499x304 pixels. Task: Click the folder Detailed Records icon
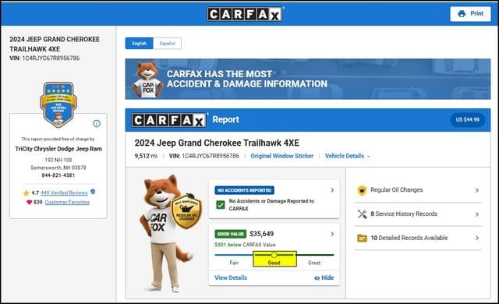362,238
